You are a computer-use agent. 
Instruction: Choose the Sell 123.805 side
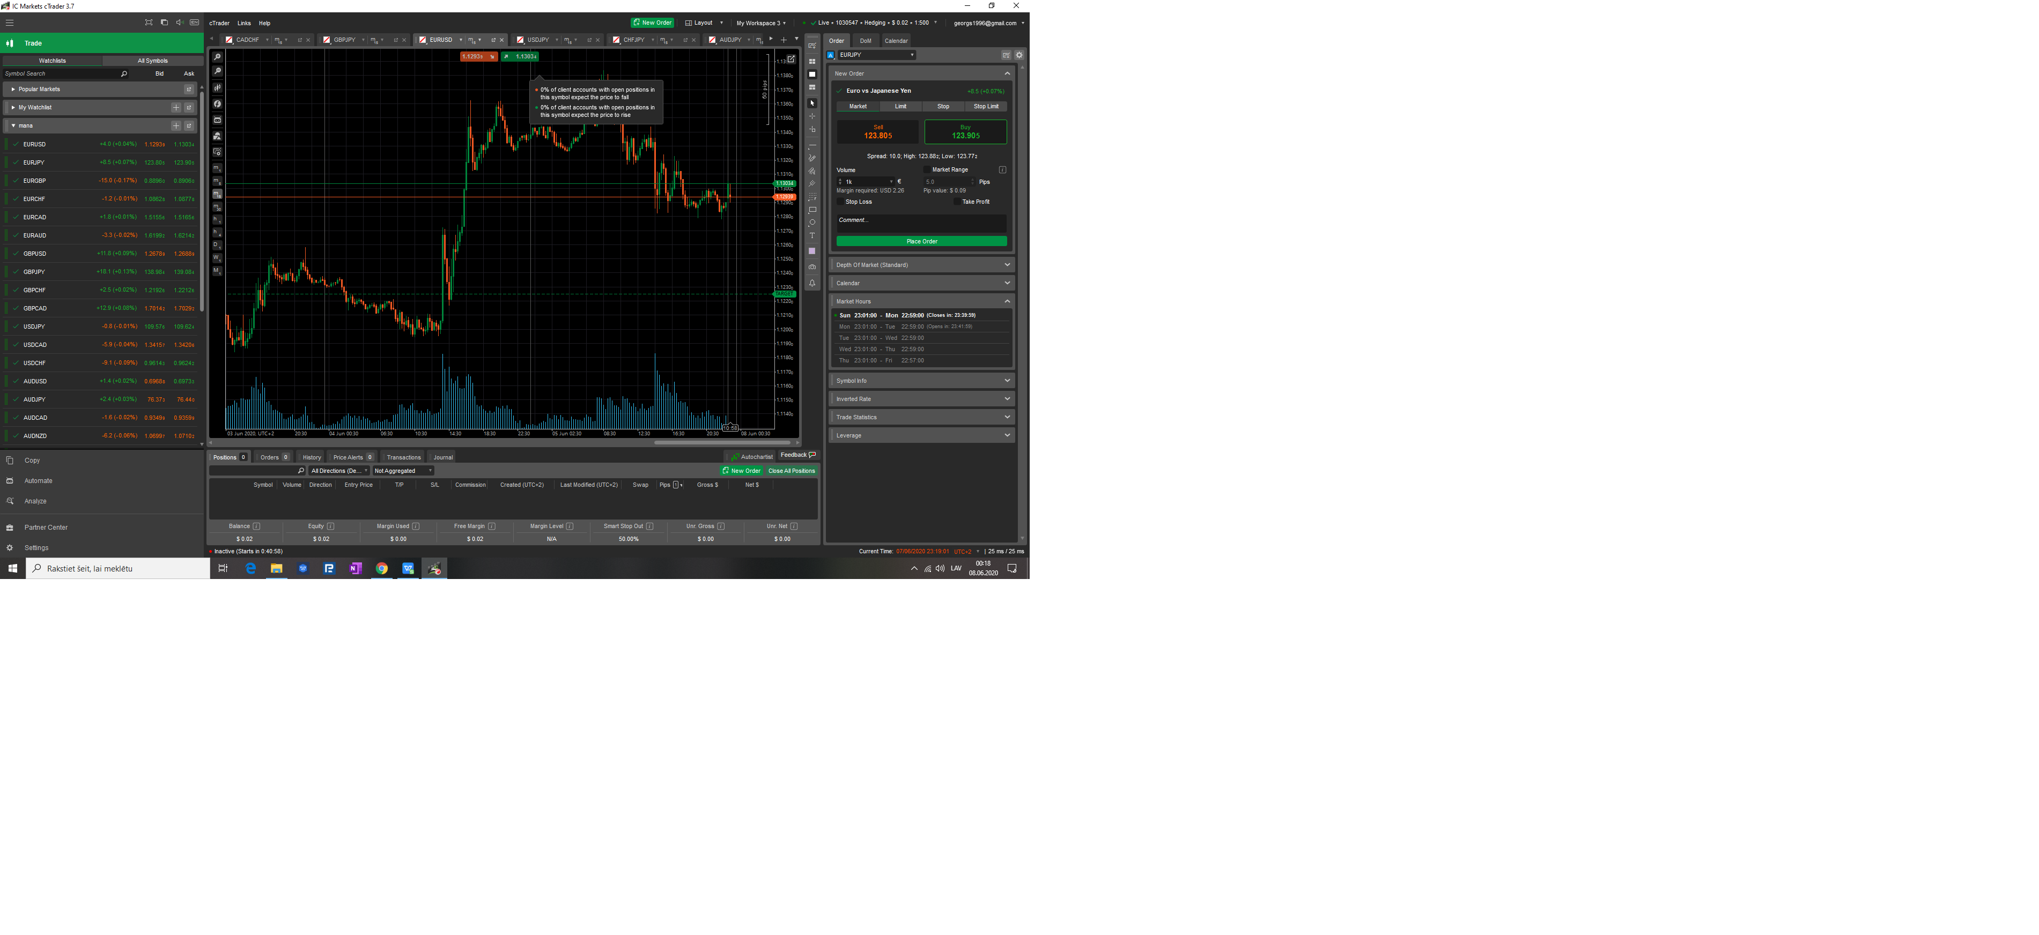[878, 132]
